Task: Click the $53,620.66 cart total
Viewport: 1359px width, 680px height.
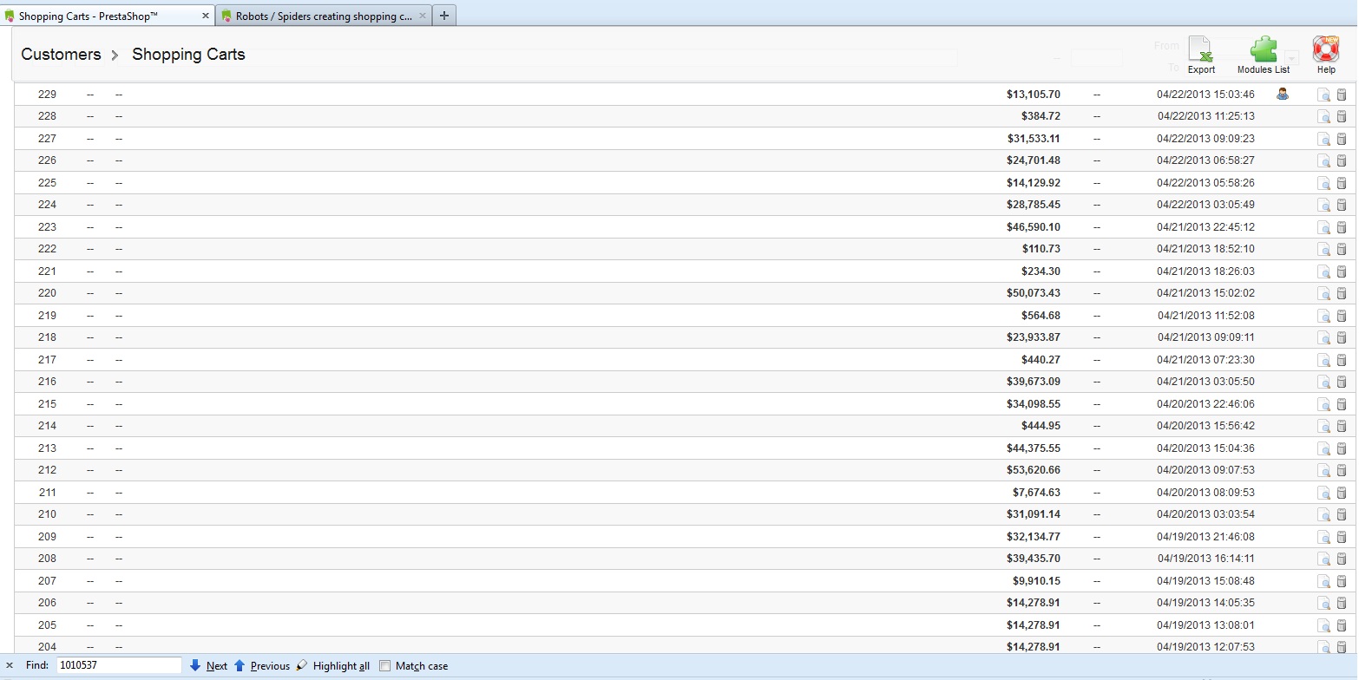Action: click(1034, 469)
